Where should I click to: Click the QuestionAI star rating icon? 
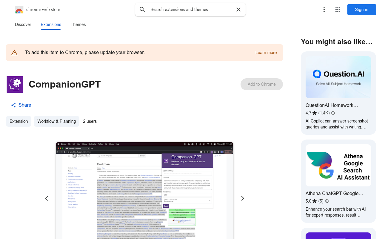pos(315,113)
